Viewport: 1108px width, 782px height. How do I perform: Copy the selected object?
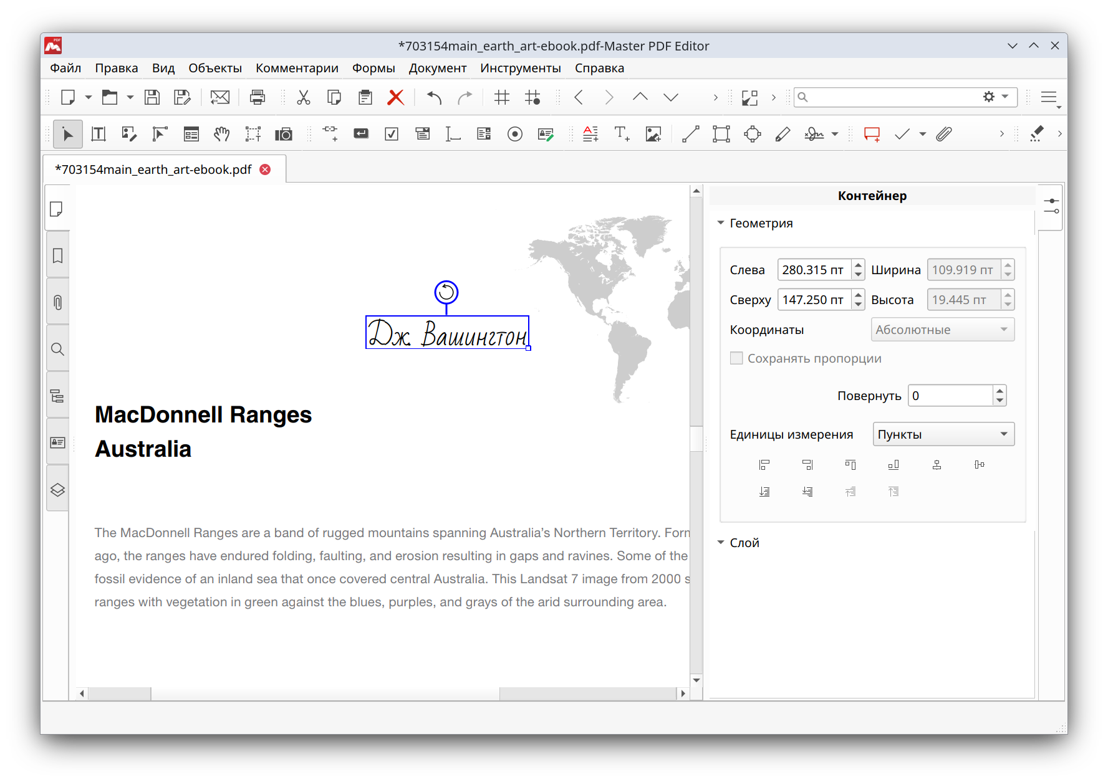[x=334, y=97]
